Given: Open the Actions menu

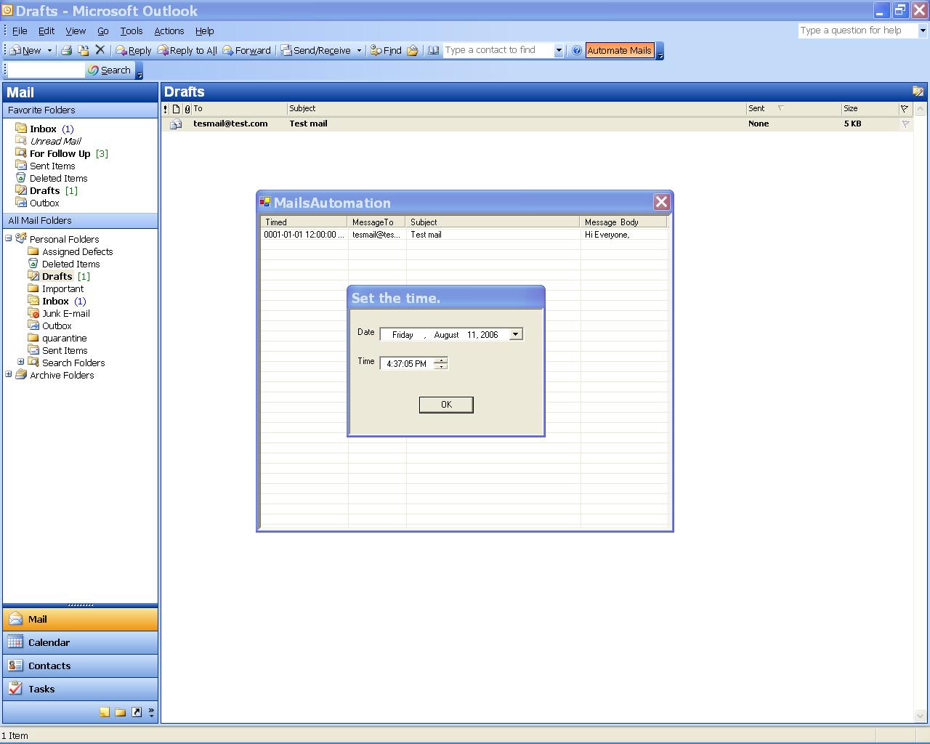Looking at the screenshot, I should 169,31.
